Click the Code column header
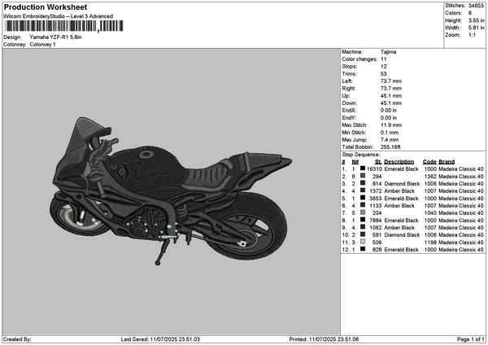 click(429, 161)
